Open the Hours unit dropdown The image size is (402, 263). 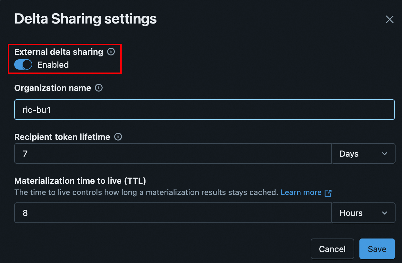(363, 213)
